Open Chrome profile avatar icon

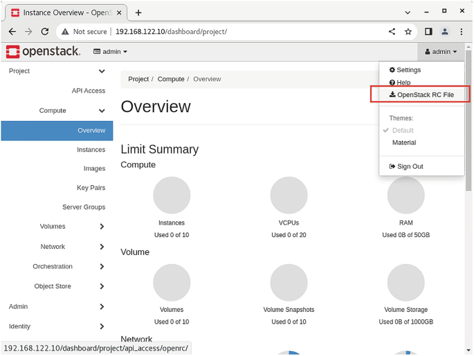click(445, 32)
